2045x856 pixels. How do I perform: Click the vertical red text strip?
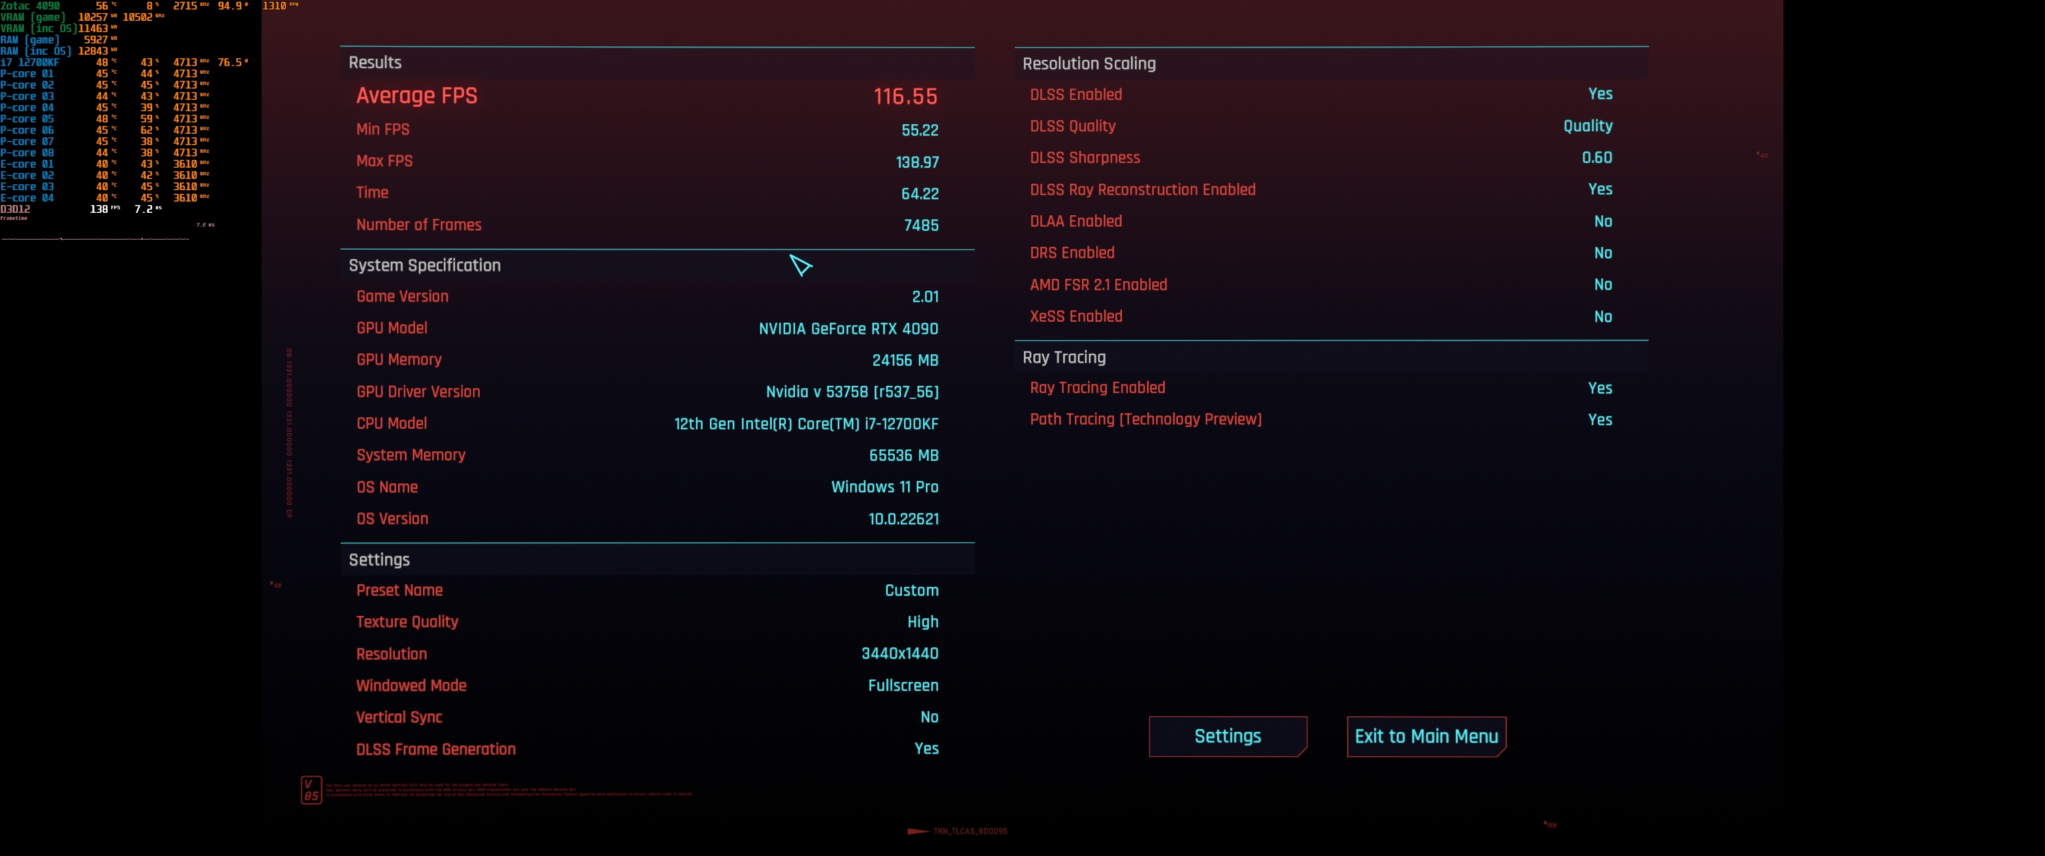289,433
